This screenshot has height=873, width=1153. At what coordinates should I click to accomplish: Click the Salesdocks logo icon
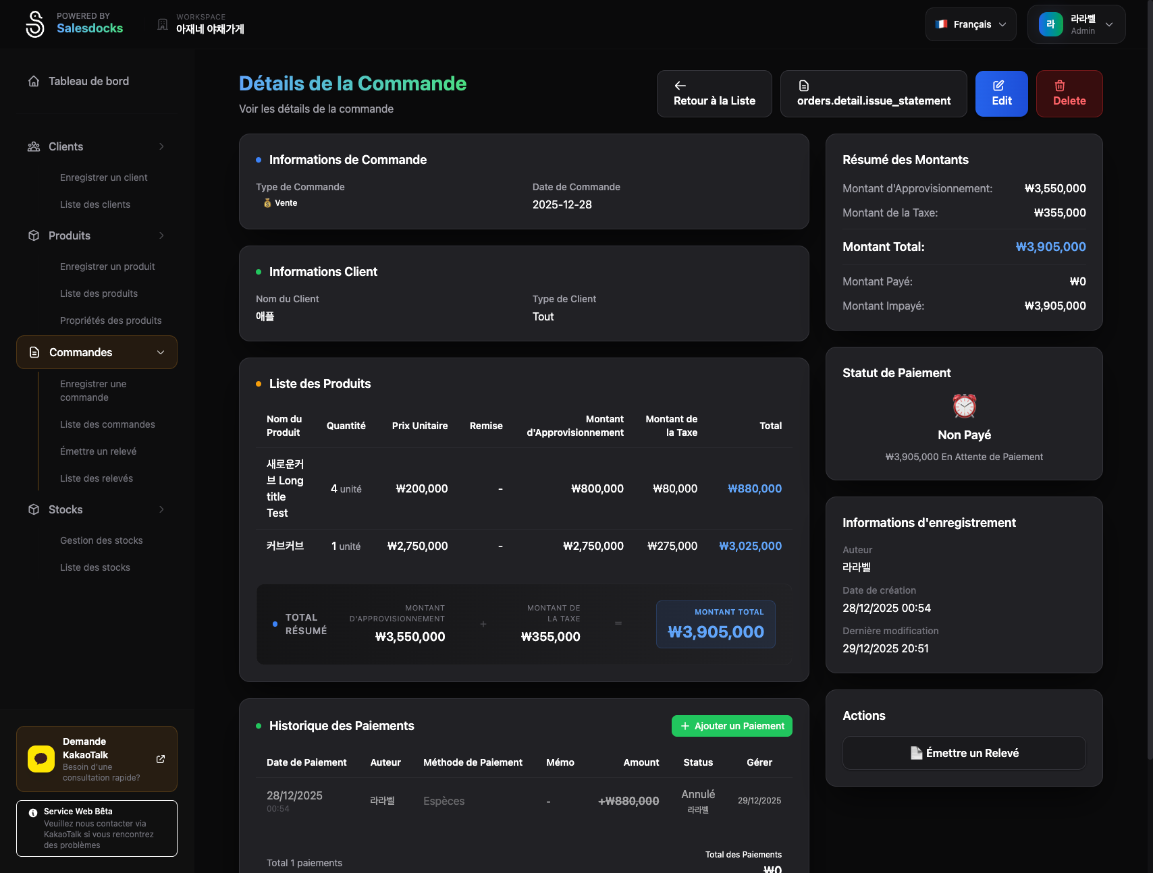[x=34, y=24]
